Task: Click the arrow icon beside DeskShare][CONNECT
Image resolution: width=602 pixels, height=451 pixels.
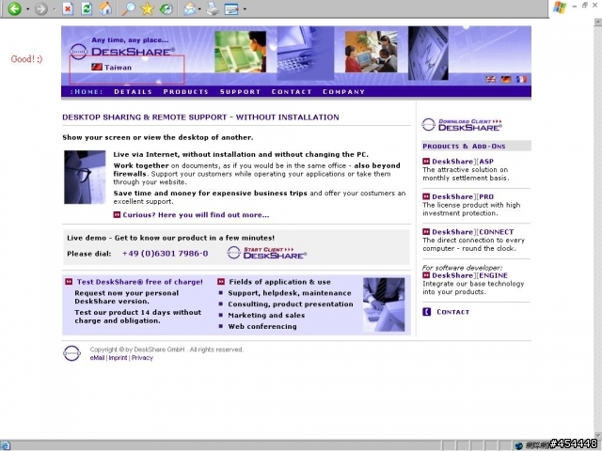Action: [426, 232]
